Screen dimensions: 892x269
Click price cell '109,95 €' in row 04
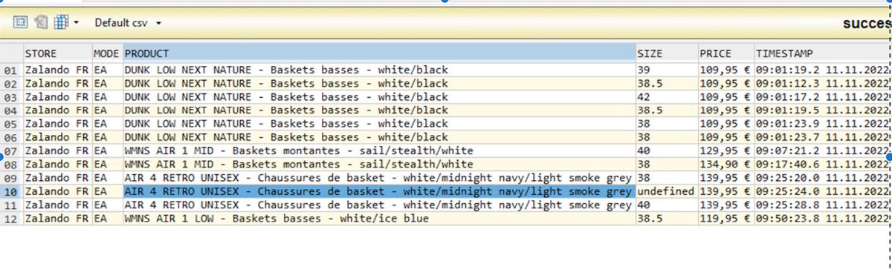[726, 110]
